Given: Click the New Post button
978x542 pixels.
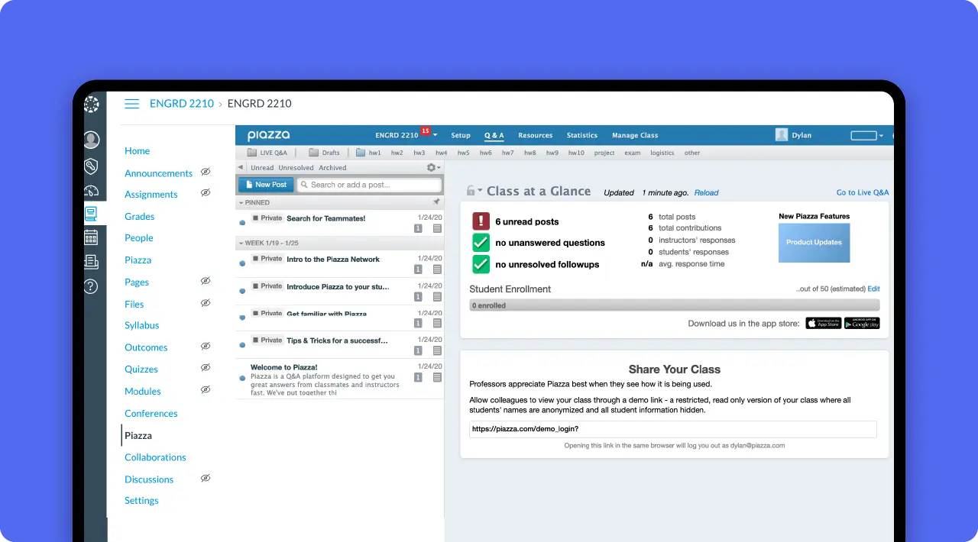Looking at the screenshot, I should point(266,185).
